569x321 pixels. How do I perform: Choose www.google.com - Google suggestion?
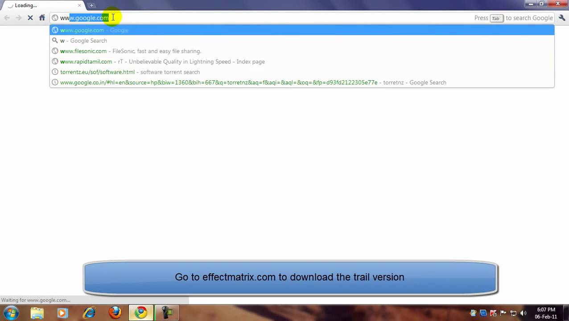pyautogui.click(x=302, y=30)
